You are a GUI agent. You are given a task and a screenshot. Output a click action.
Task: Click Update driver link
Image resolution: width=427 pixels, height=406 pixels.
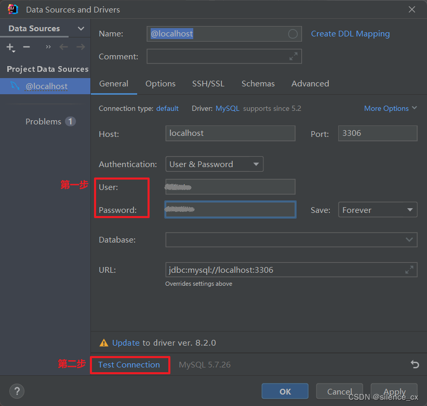[126, 342]
